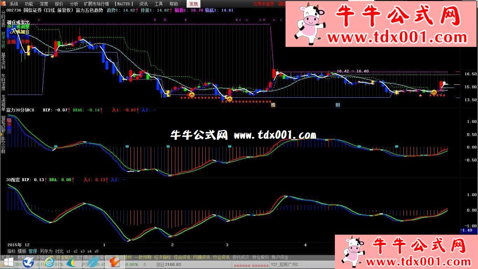
Task: Click the 交易未登录 login link
Action: coord(264,4)
